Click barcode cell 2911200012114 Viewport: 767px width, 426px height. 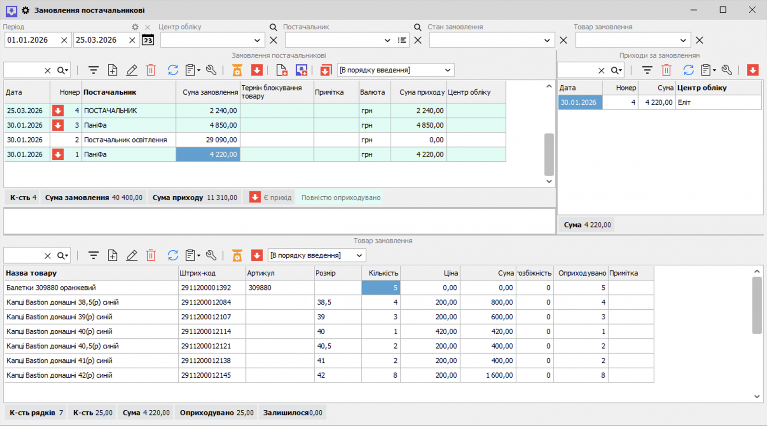(x=212, y=331)
